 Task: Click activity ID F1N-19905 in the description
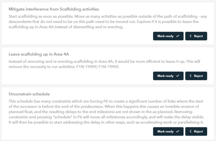108,67
